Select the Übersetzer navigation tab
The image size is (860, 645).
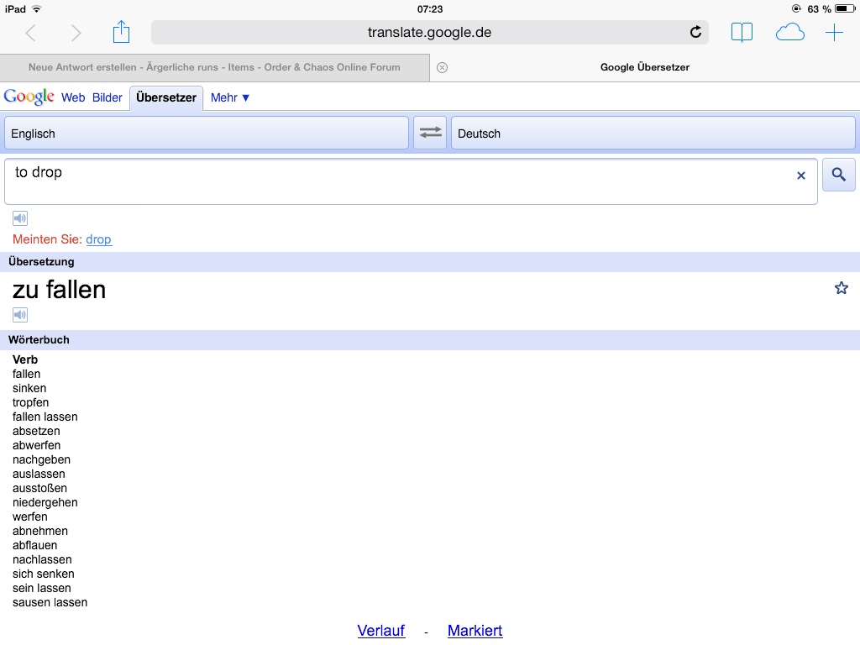pyautogui.click(x=166, y=97)
